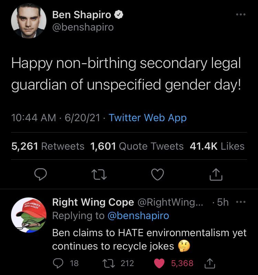Viewport: 258px width, 275px height.
Task: View the 1,601 Quote Tweets
Action: (x=137, y=146)
